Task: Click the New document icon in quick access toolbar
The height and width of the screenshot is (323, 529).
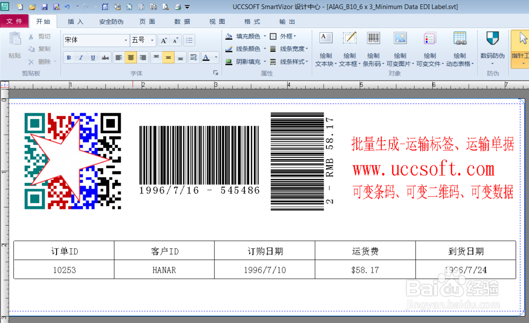Action: (20, 7)
